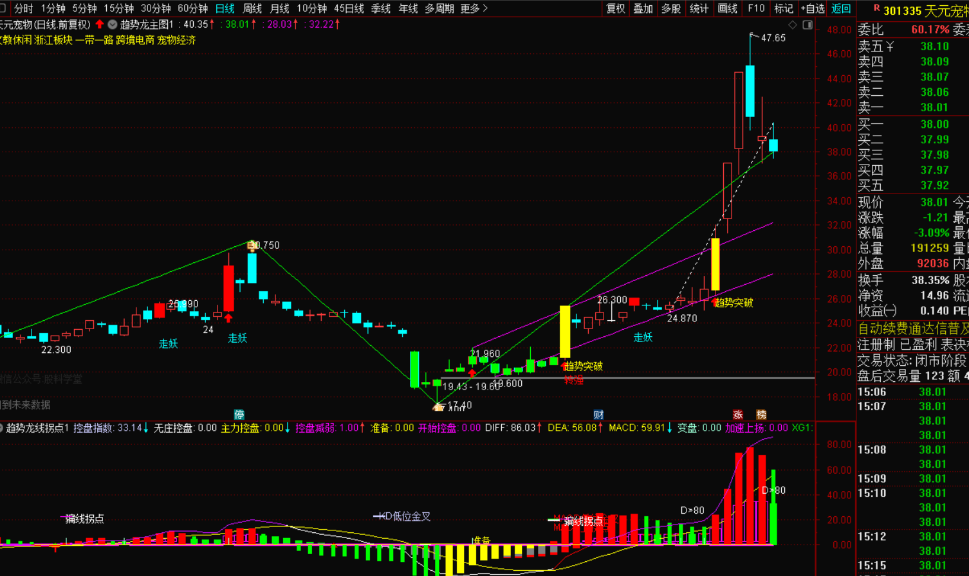Expand the 更多 periods menu
Screen dimensions: 969x576
click(474, 8)
